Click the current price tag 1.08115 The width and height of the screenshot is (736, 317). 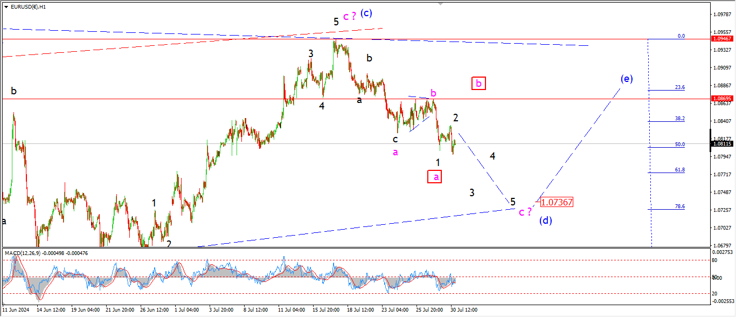721,143
